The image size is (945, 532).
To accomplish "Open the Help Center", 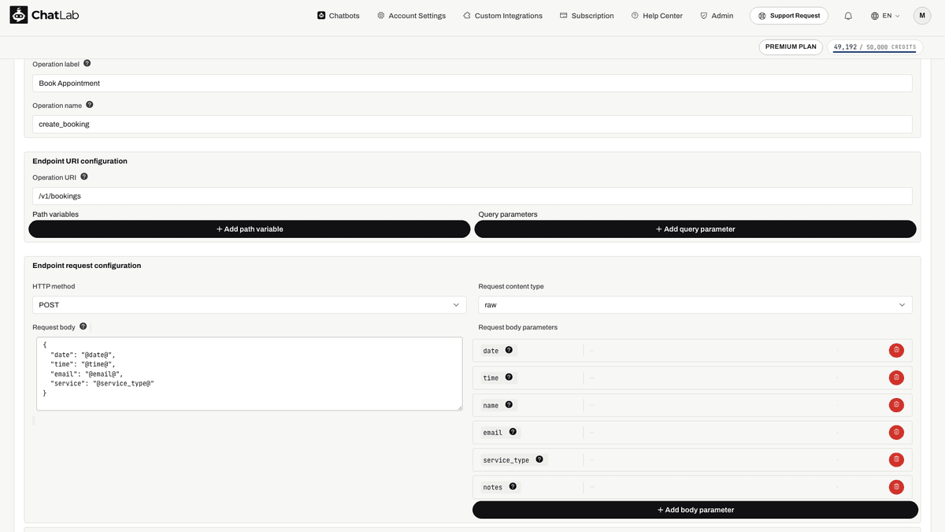I will 657,16.
